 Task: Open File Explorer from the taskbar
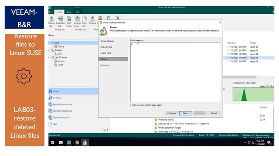[61, 143]
